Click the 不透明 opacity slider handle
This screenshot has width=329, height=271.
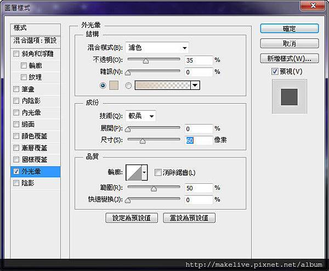146,61
